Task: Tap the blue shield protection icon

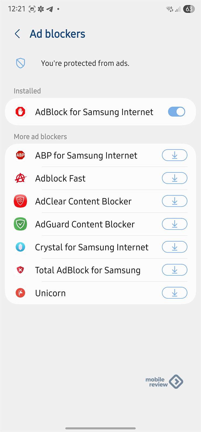Action: point(20,63)
